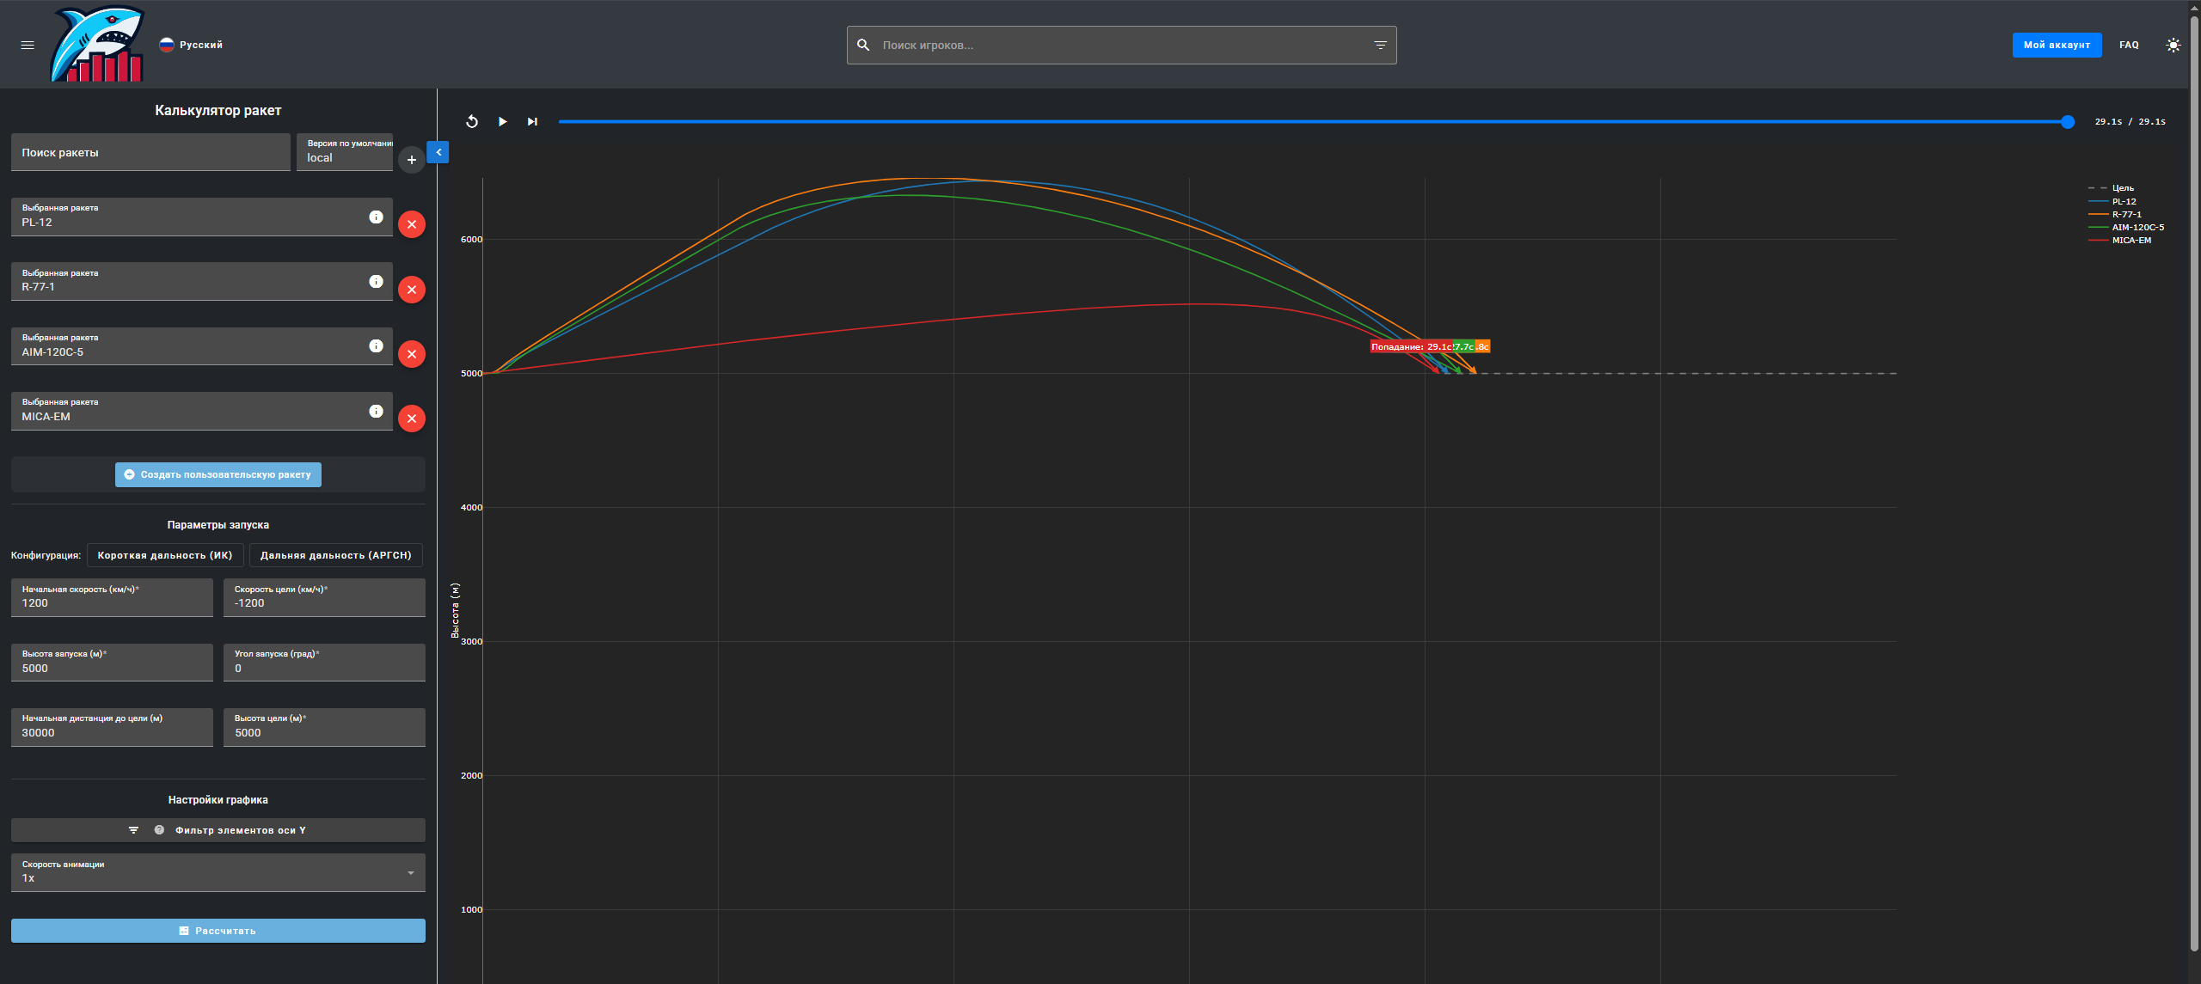This screenshot has width=2201, height=984.
Task: Select long range (АРГСН) configuration
Action: [x=335, y=556]
